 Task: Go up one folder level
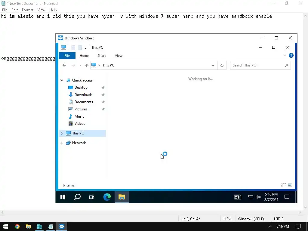click(86, 65)
